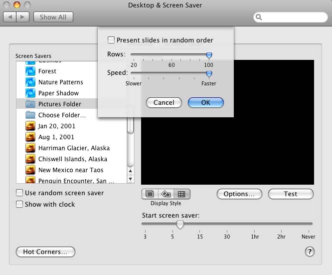Click the Aug 1, 2001 album icon
The height and width of the screenshot is (275, 332).
(30, 137)
